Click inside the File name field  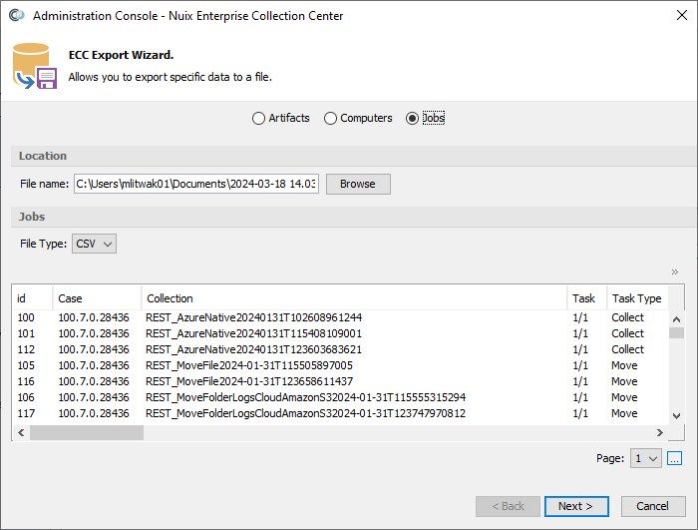196,184
